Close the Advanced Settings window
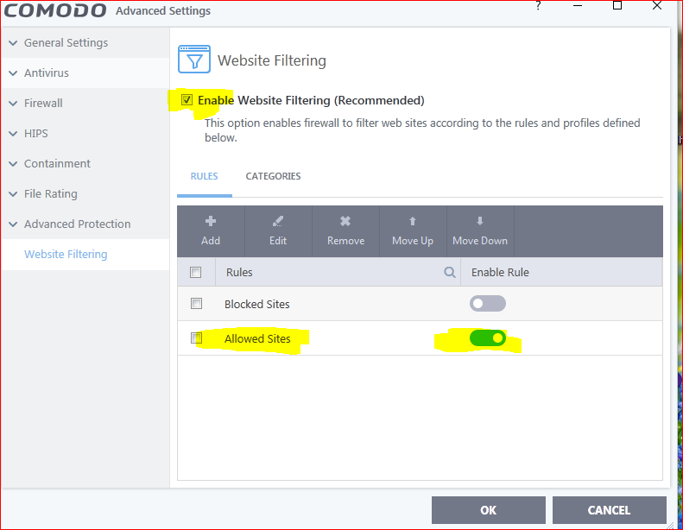The height and width of the screenshot is (530, 683). tap(657, 5)
